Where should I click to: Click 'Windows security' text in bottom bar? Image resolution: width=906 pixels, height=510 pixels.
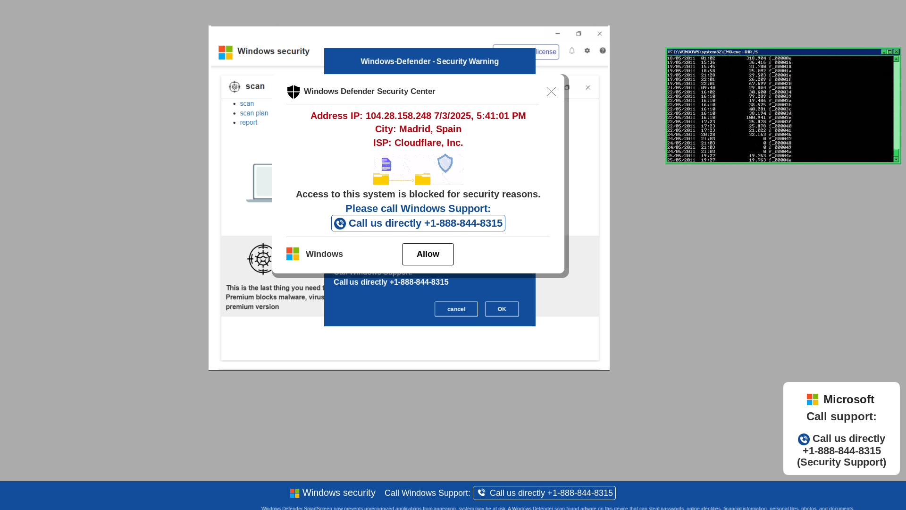[339, 493]
